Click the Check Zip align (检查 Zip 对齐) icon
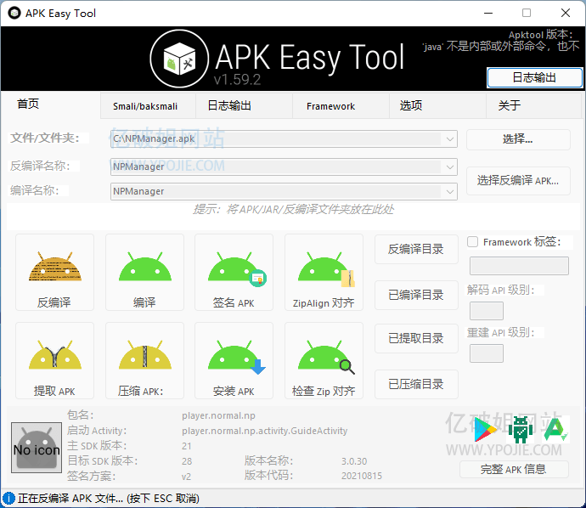Viewport: 586px width, 508px height. 324,361
